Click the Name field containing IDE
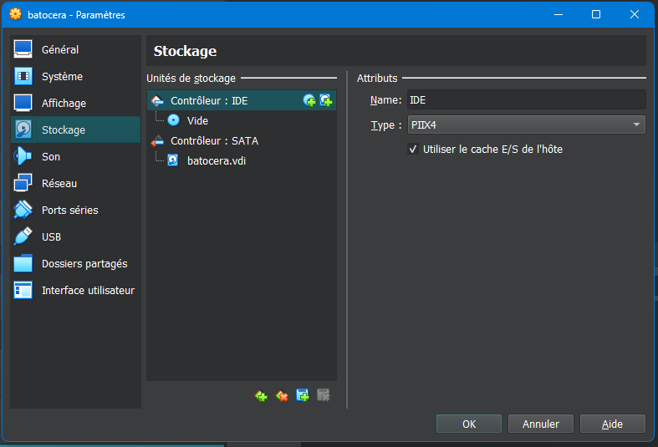 pos(526,100)
